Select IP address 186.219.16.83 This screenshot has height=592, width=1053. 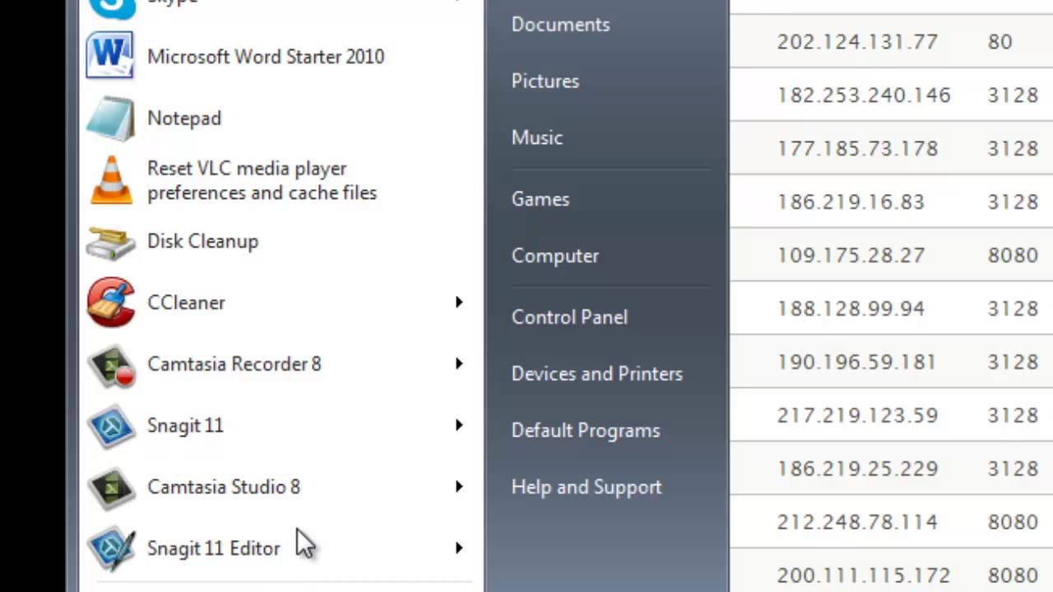[851, 202]
